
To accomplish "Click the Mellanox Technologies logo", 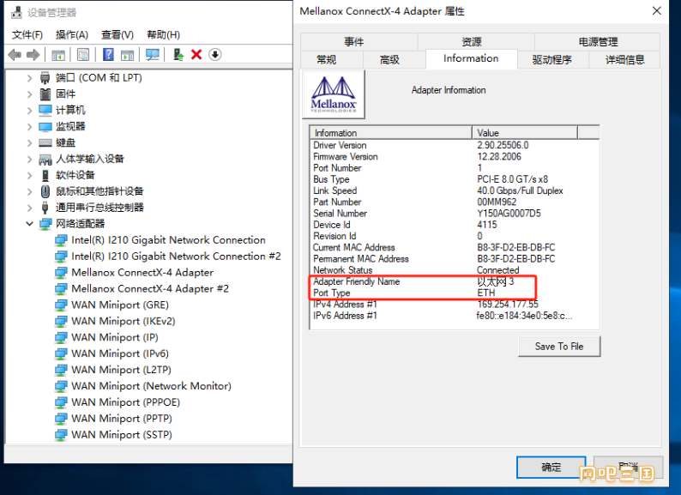I will coord(334,94).
